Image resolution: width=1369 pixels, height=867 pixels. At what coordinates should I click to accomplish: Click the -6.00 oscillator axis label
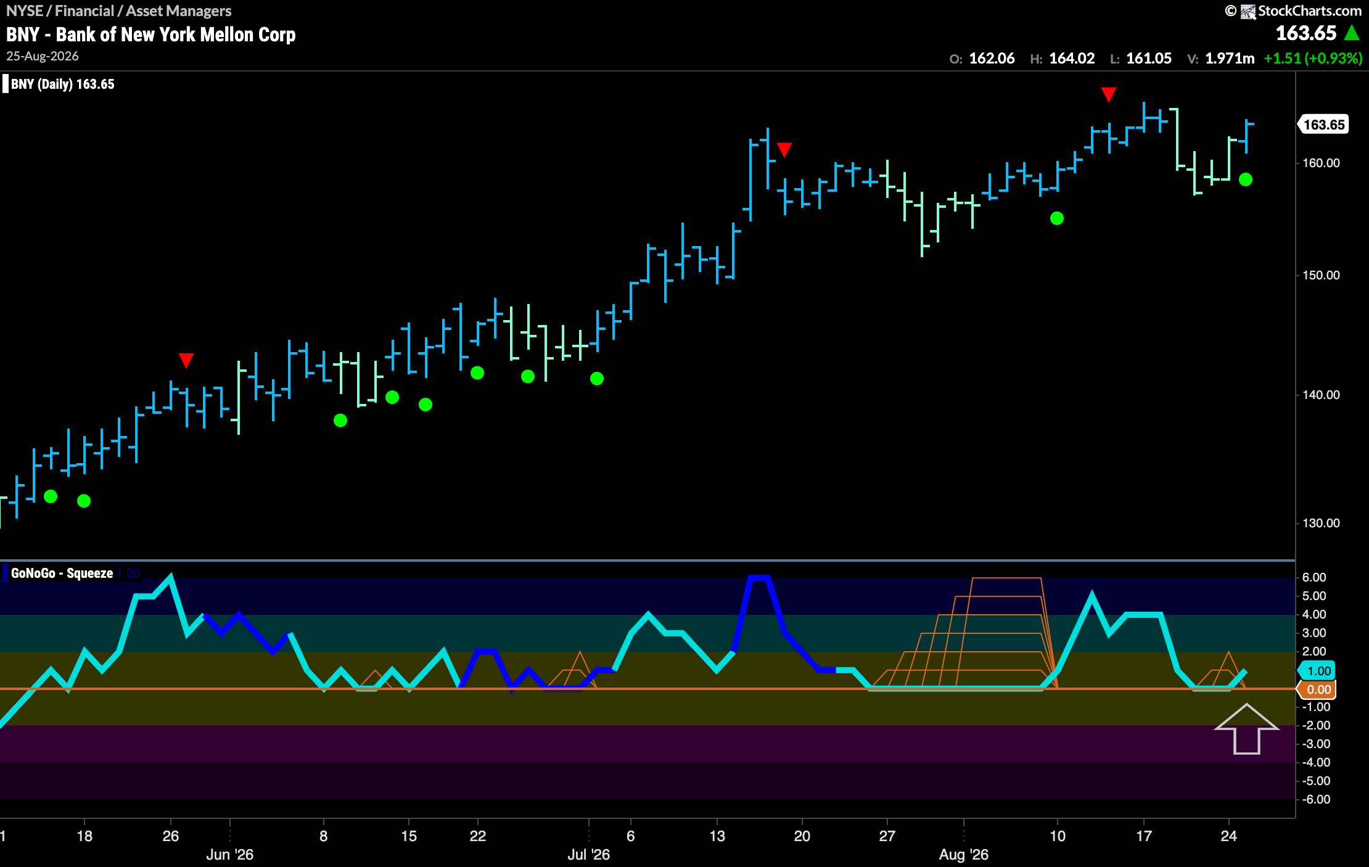(x=1316, y=799)
